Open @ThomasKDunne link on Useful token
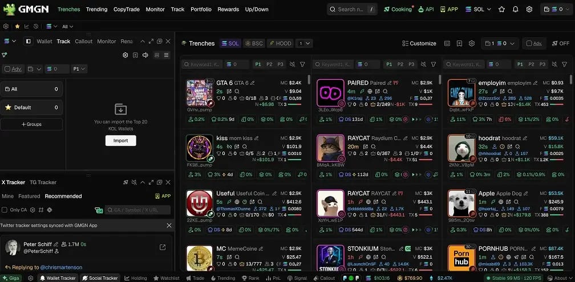 [x=233, y=209]
